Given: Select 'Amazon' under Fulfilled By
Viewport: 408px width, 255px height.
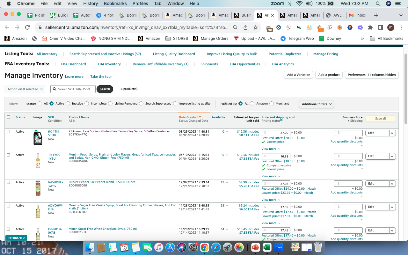Looking at the screenshot, I should (x=252, y=104).
